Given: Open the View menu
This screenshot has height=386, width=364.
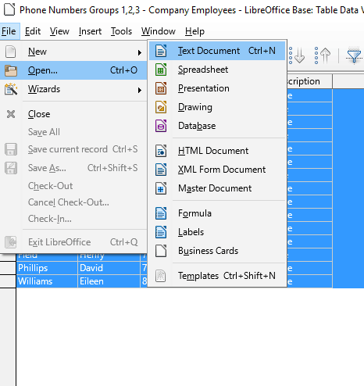Looking at the screenshot, I should [x=59, y=31].
